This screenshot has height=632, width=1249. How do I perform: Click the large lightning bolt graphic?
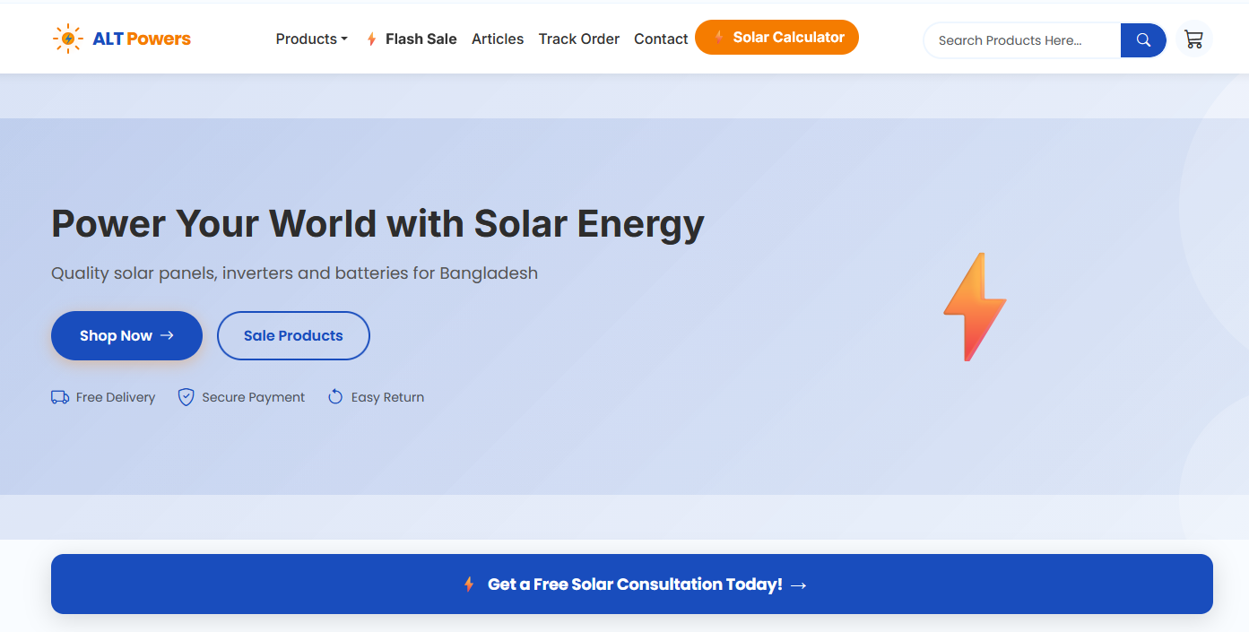[975, 307]
